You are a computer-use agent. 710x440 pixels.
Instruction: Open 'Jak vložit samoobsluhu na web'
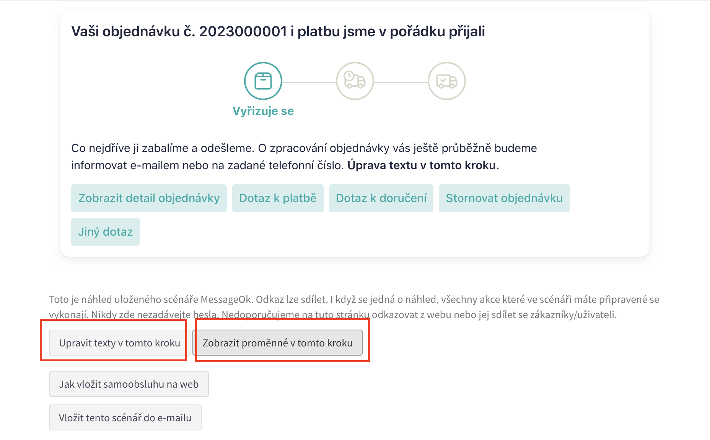pos(129,384)
